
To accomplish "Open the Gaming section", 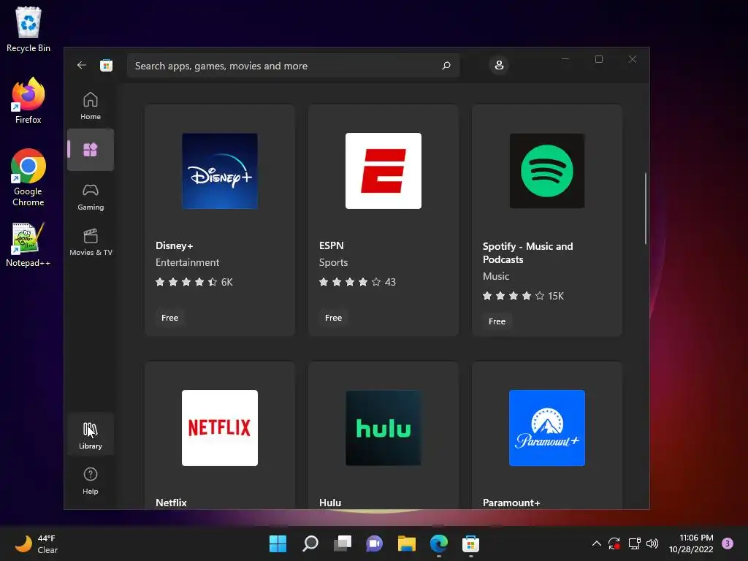I will [91, 196].
